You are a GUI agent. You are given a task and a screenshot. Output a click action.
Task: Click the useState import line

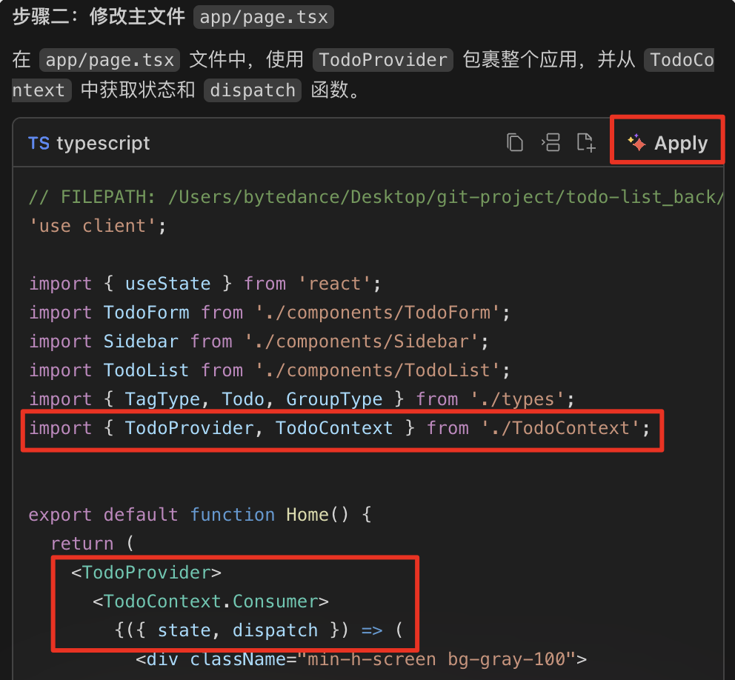click(x=204, y=284)
